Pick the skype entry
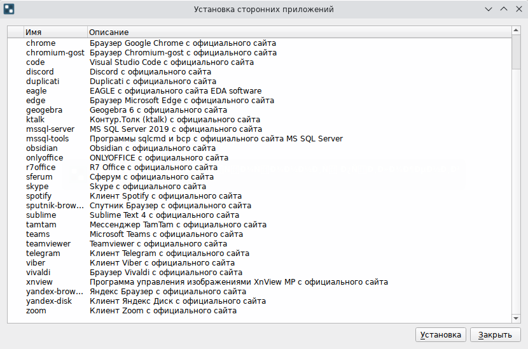Viewport: 528px width, 349px height. point(38,187)
